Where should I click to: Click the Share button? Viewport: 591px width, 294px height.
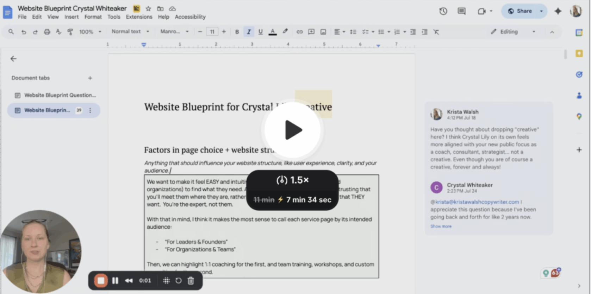(520, 11)
